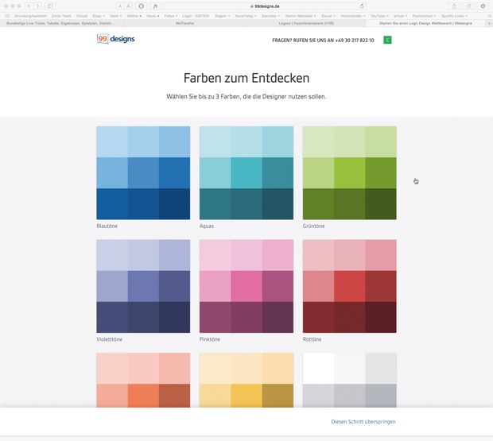Open the Services bookmarks dropdown

[270, 16]
